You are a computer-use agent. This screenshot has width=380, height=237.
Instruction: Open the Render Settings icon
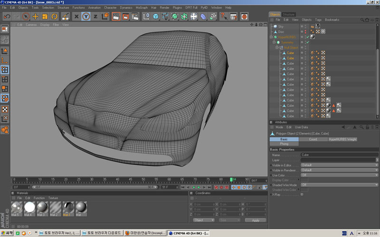point(135,17)
